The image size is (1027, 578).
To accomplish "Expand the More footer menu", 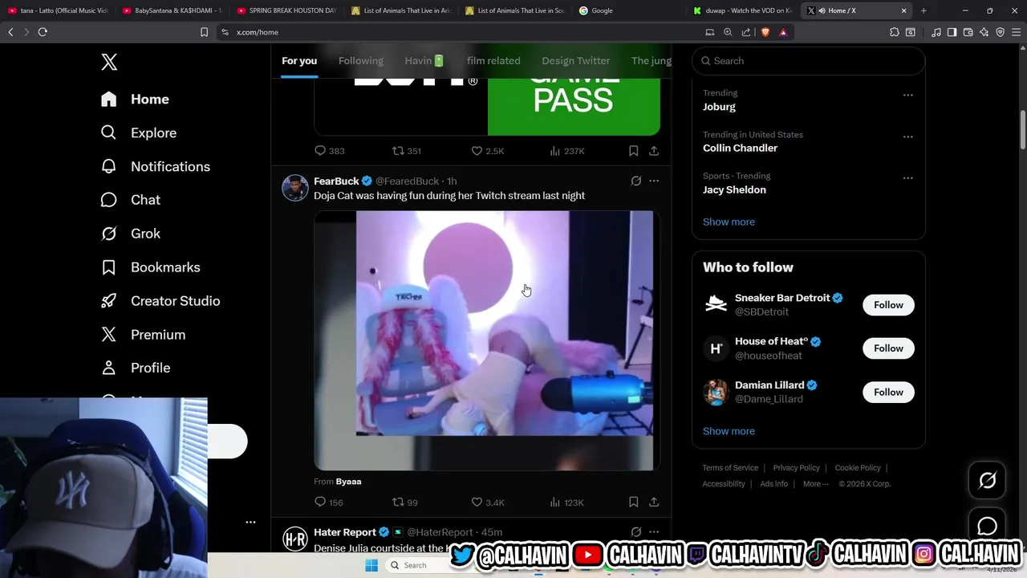I will click(816, 484).
